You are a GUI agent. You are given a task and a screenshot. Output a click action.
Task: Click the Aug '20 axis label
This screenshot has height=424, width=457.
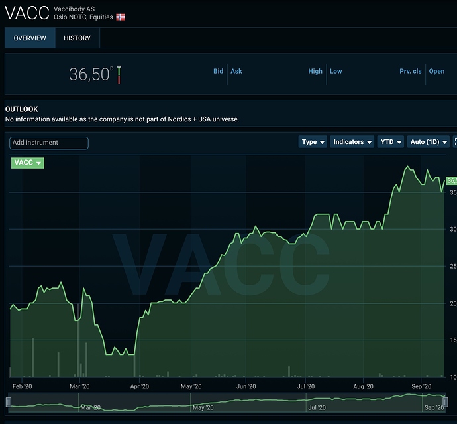tap(363, 386)
